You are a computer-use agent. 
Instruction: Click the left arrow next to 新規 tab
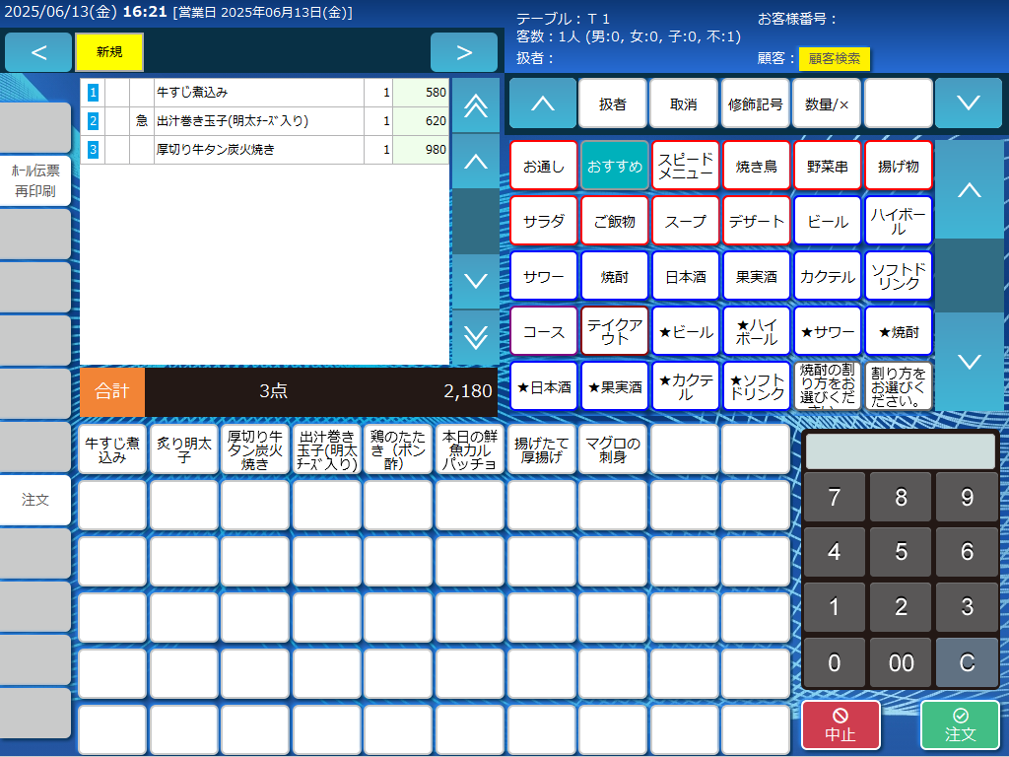coord(38,52)
